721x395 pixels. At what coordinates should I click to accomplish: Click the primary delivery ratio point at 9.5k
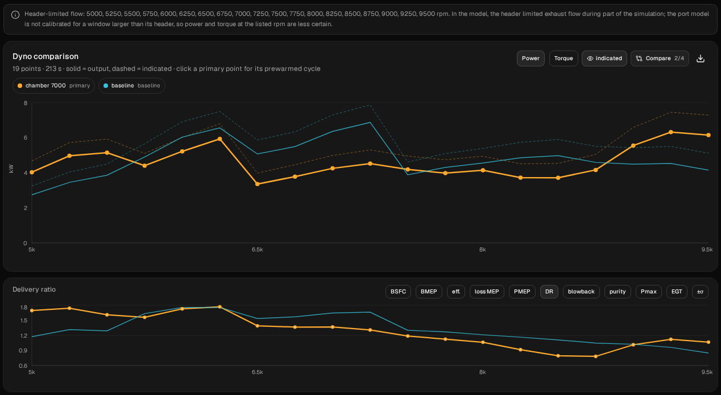(x=708, y=342)
